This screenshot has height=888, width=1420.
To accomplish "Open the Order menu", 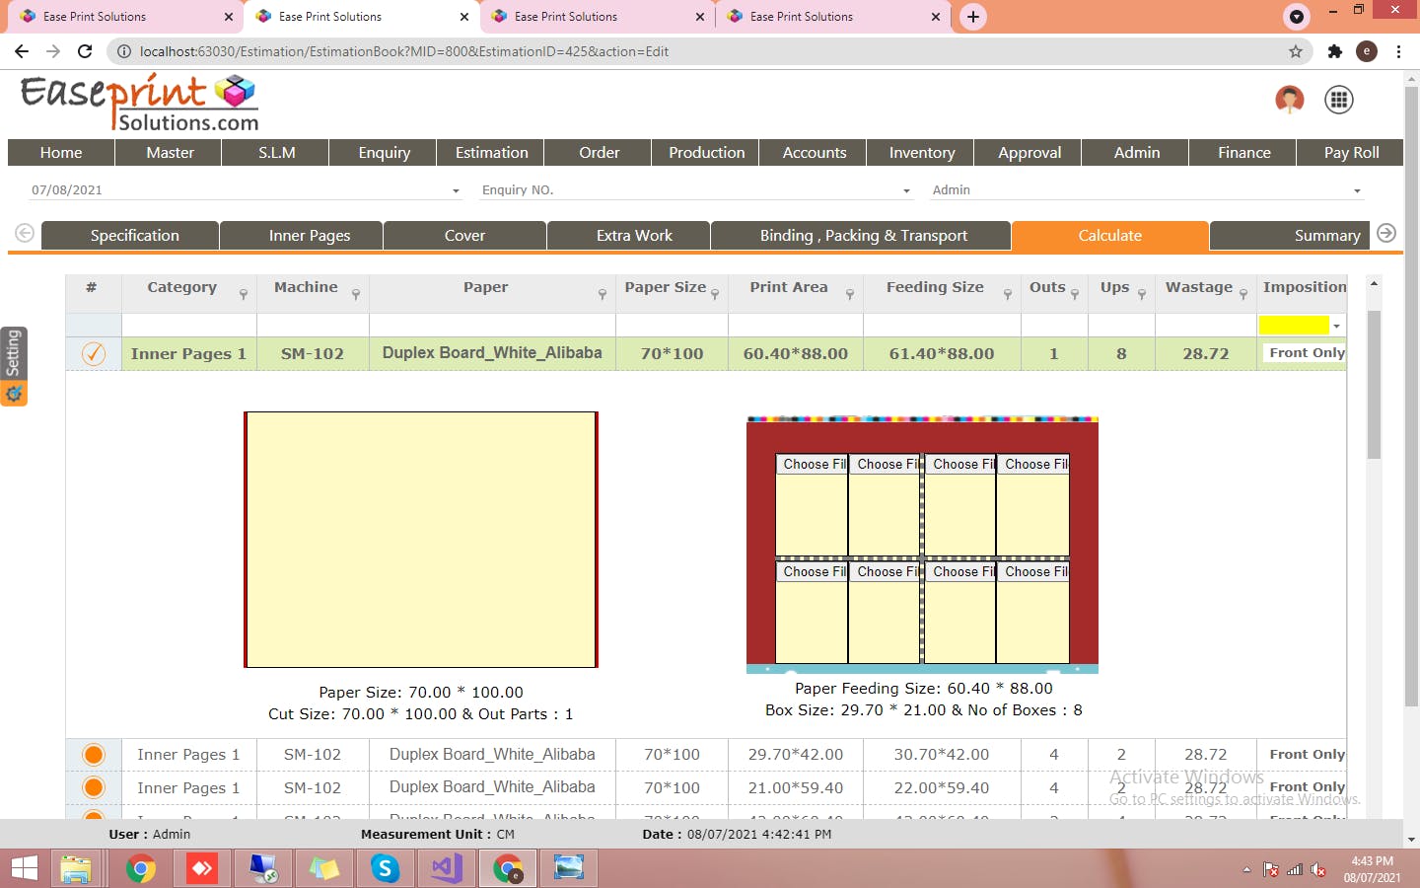I will pyautogui.click(x=600, y=153).
